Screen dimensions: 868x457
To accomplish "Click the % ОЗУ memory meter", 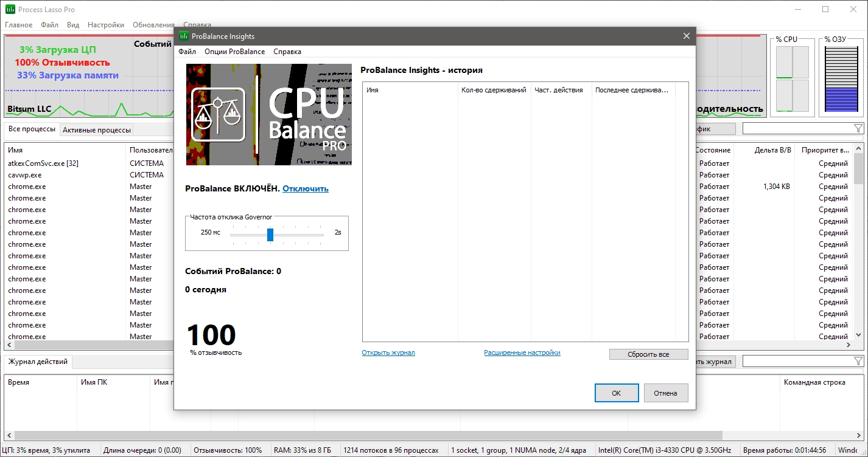I will click(x=841, y=80).
